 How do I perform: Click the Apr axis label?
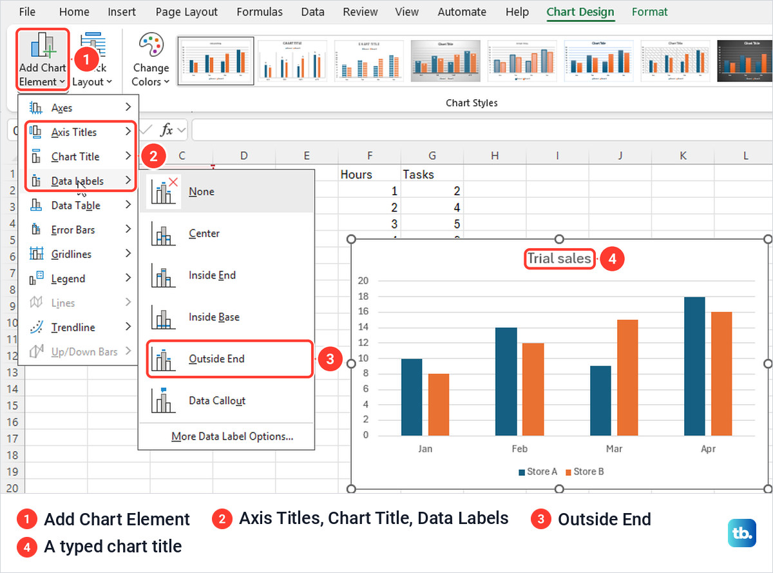[708, 449]
